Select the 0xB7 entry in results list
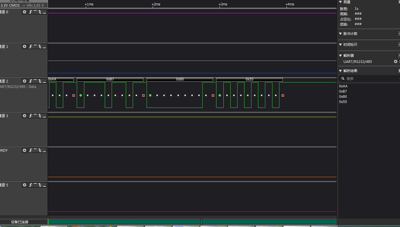 pos(343,91)
